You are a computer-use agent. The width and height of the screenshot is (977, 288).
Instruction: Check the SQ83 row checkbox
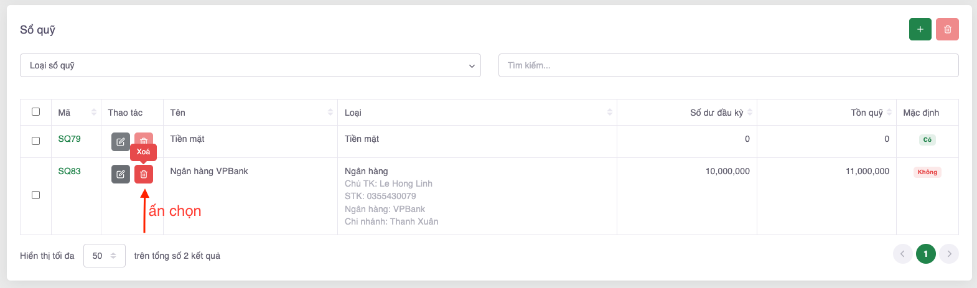(35, 195)
